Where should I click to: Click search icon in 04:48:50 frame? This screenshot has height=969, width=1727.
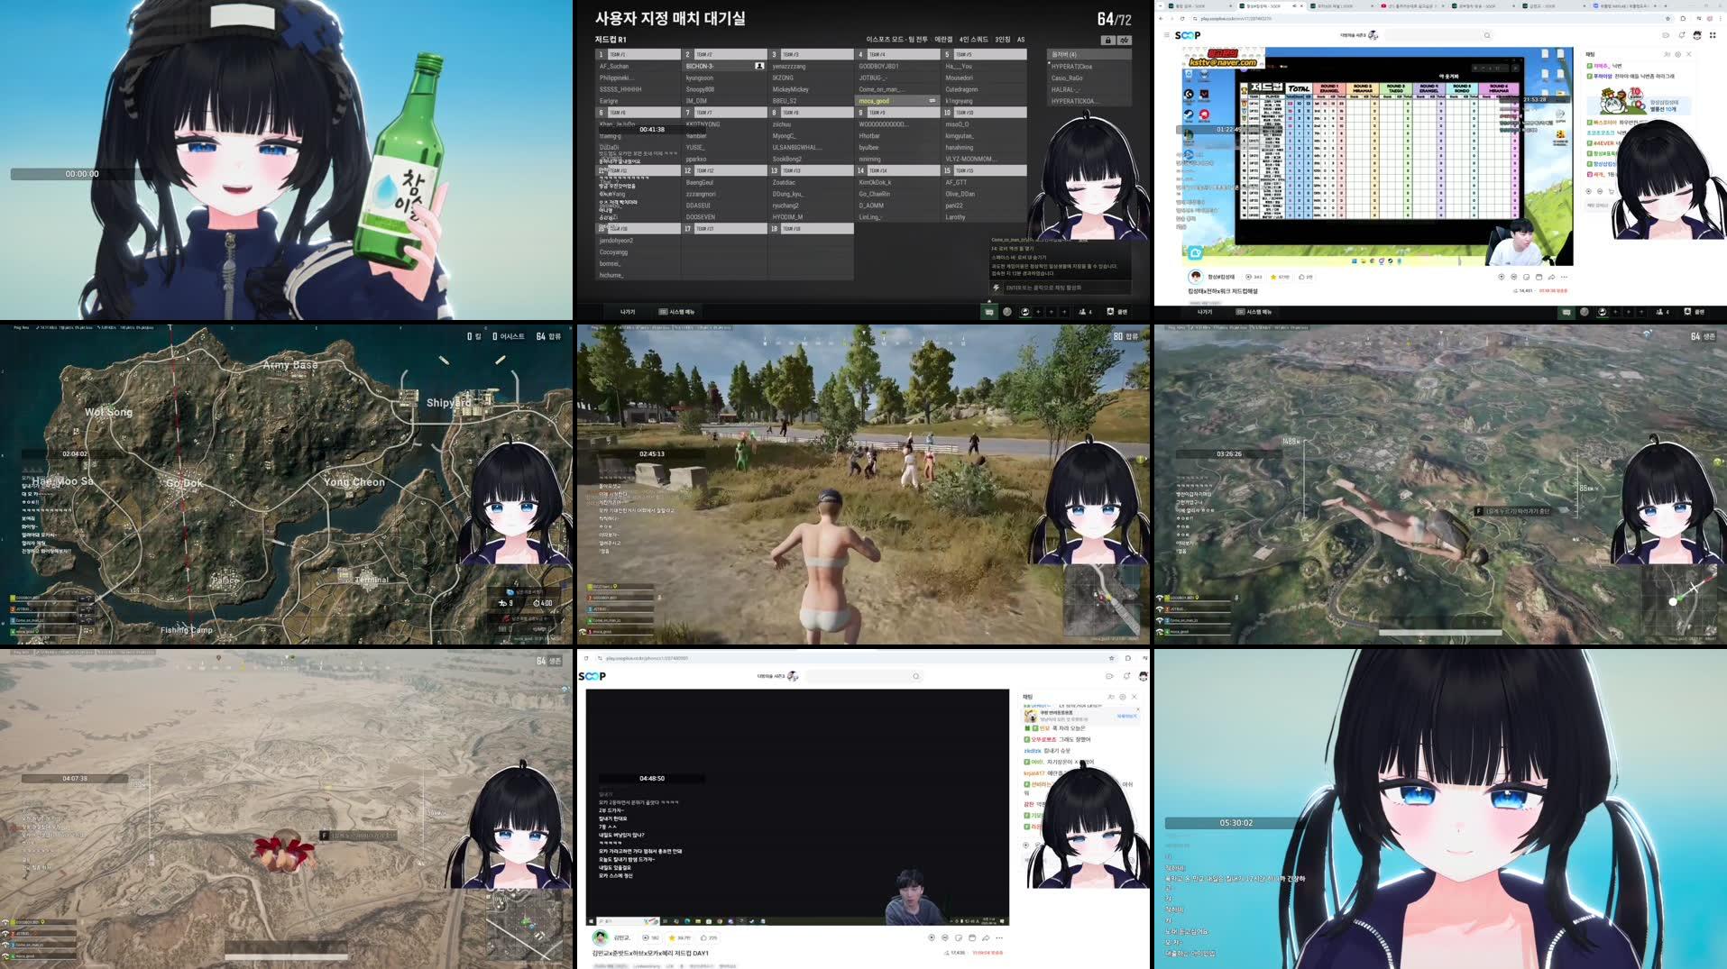[916, 676]
